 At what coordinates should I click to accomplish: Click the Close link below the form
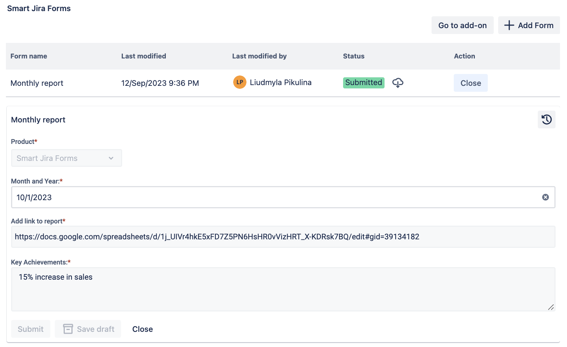coord(142,329)
